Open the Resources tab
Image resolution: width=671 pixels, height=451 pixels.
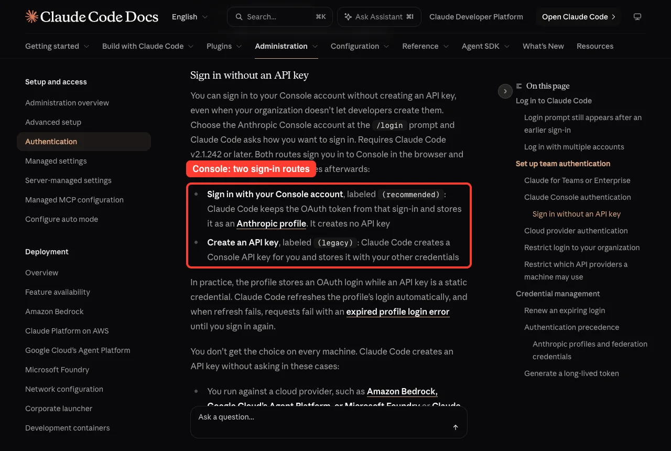[x=595, y=46]
